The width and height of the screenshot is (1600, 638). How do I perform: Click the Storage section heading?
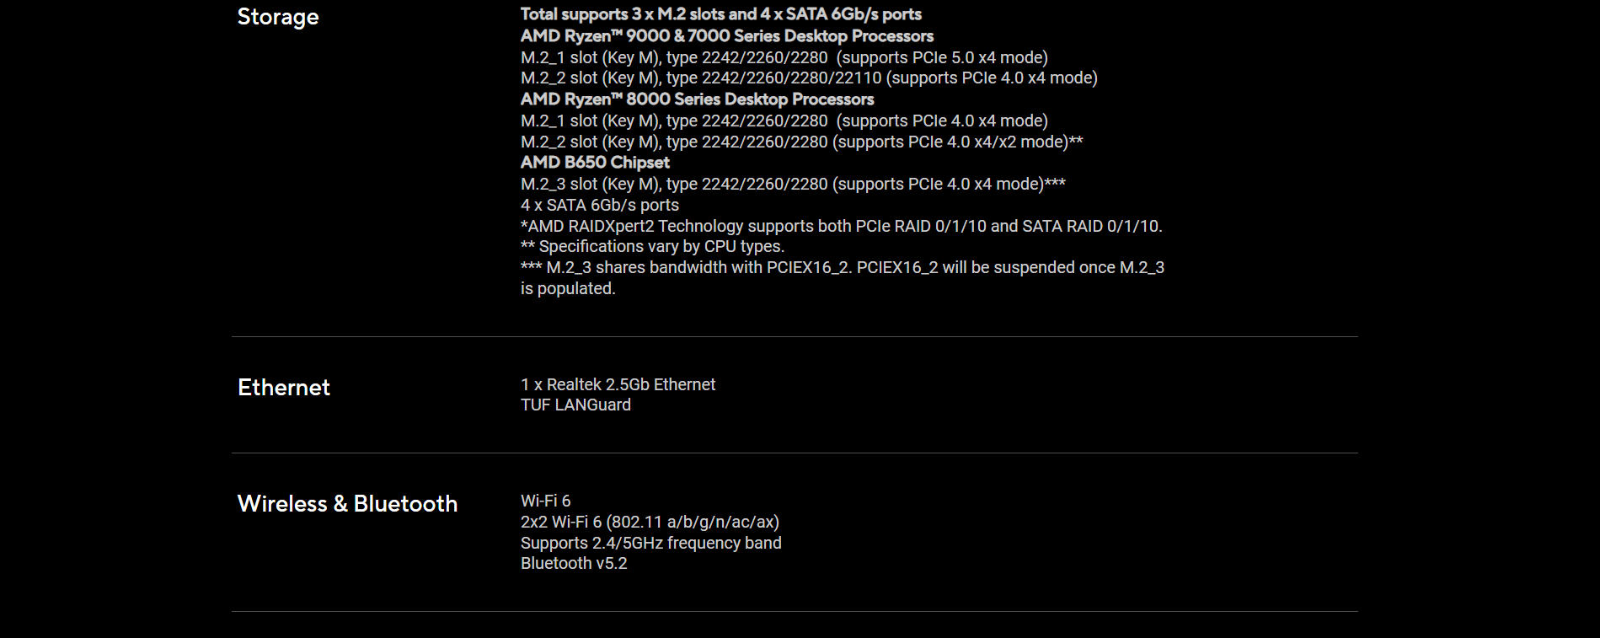click(278, 18)
